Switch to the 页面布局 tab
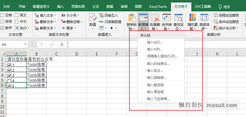Image resolution: width=246 pixels, height=117 pixels. [x=78, y=7]
